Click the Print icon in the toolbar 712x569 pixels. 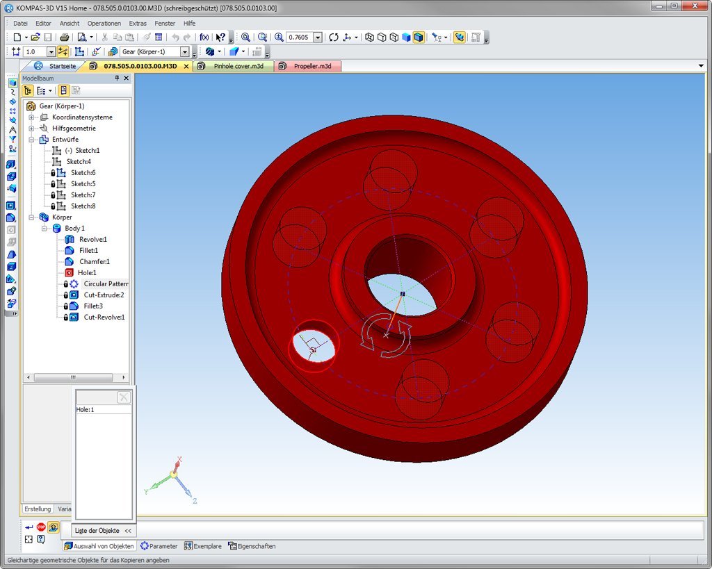click(65, 38)
